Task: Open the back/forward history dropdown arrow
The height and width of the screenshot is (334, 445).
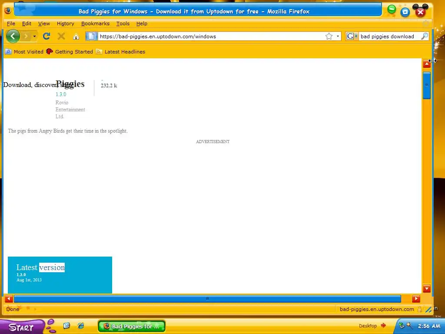Action: pos(34,36)
